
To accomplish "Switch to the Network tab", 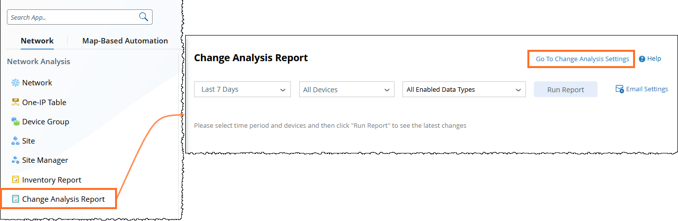I will coord(37,41).
